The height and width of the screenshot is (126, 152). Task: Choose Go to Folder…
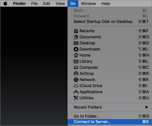point(110,116)
